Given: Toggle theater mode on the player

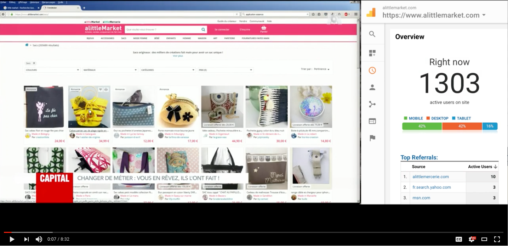Looking at the screenshot, I should [x=484, y=239].
